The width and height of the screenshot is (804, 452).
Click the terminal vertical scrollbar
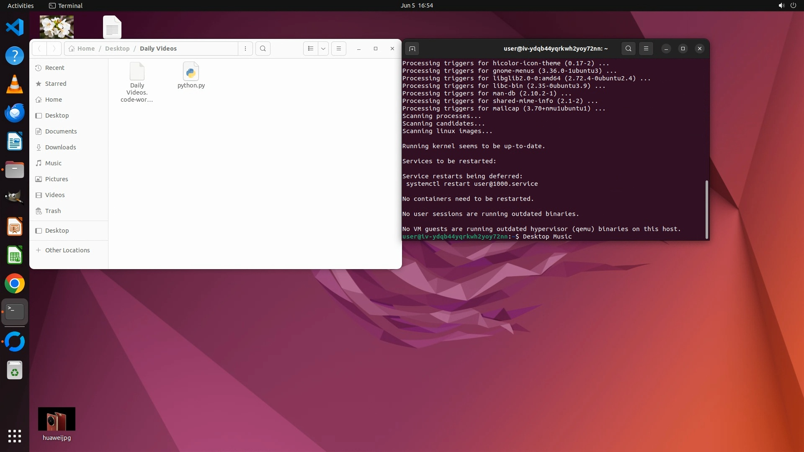[707, 209]
